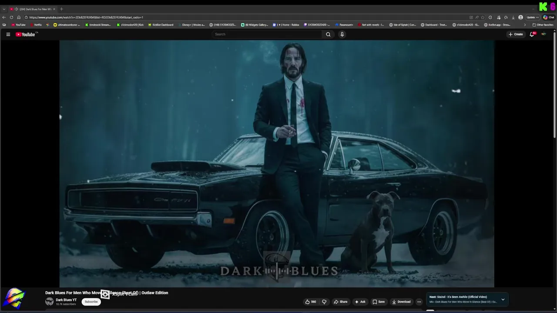557x313 pixels.
Task: Open the Update browser menu button
Action: pos(533,17)
